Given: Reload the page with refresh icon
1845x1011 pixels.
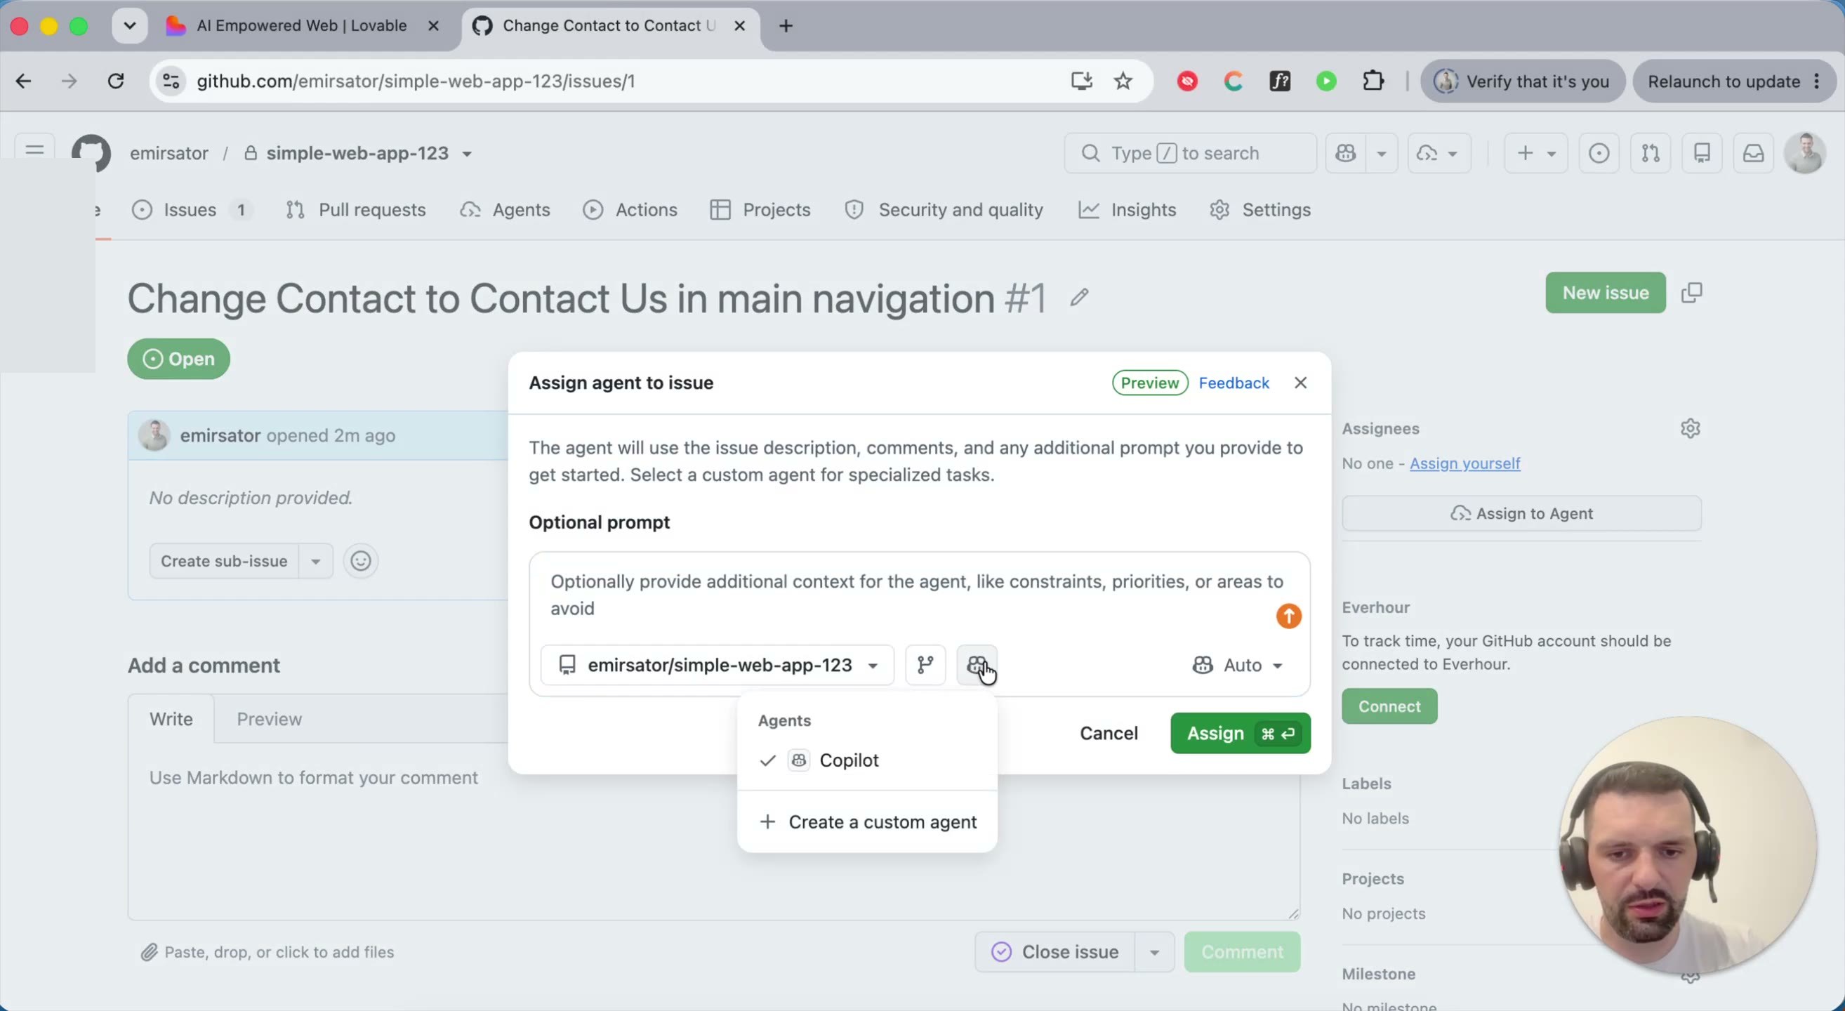Looking at the screenshot, I should tap(115, 81).
